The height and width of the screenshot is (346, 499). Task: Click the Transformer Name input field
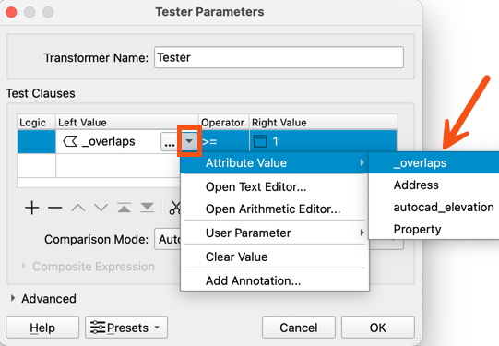click(x=279, y=57)
